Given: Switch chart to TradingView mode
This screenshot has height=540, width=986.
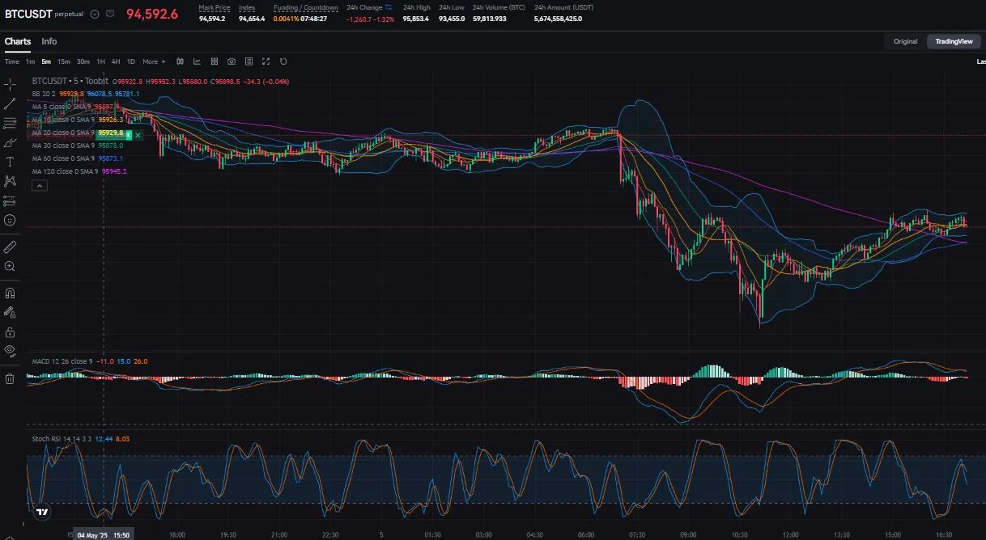Looking at the screenshot, I should pos(954,41).
